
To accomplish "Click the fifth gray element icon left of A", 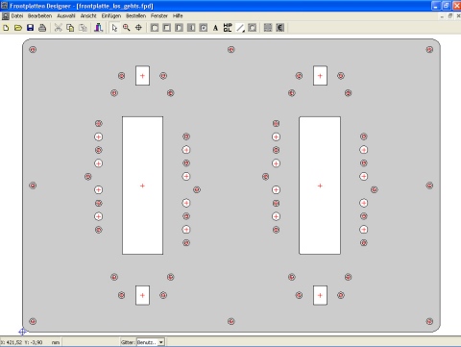I will coord(204,28).
